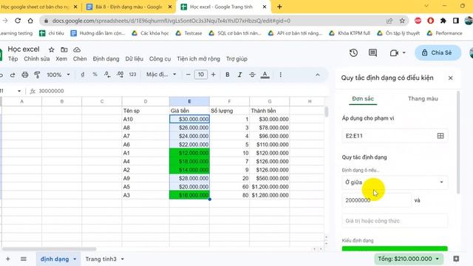Select column E header
This screenshot has width=473, height=266.
point(189,102)
